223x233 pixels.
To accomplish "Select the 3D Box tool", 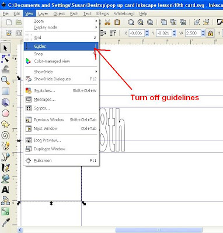I will point(5,102).
